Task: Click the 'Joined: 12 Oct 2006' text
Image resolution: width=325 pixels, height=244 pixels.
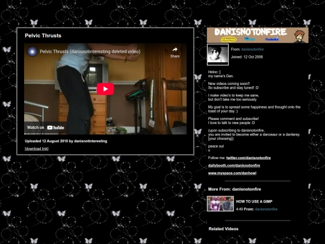Action: [x=247, y=57]
